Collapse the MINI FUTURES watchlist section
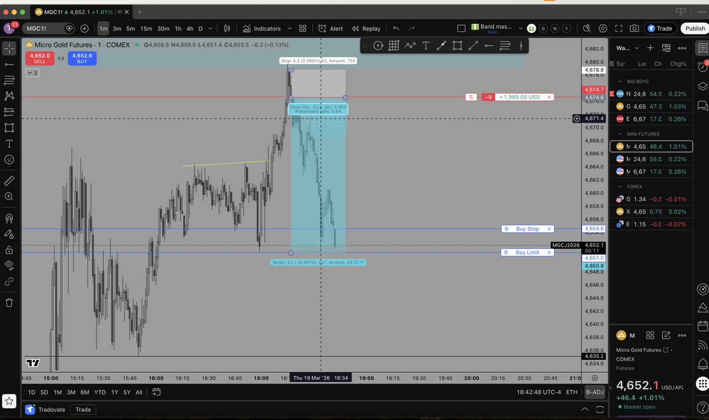 tap(620, 134)
